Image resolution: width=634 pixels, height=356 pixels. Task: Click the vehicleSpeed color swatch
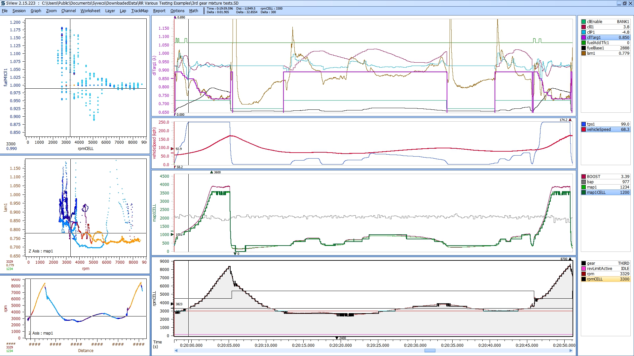[584, 130]
